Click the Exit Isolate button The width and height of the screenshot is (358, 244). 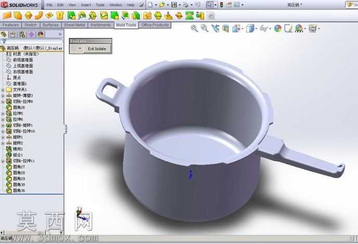[97, 48]
